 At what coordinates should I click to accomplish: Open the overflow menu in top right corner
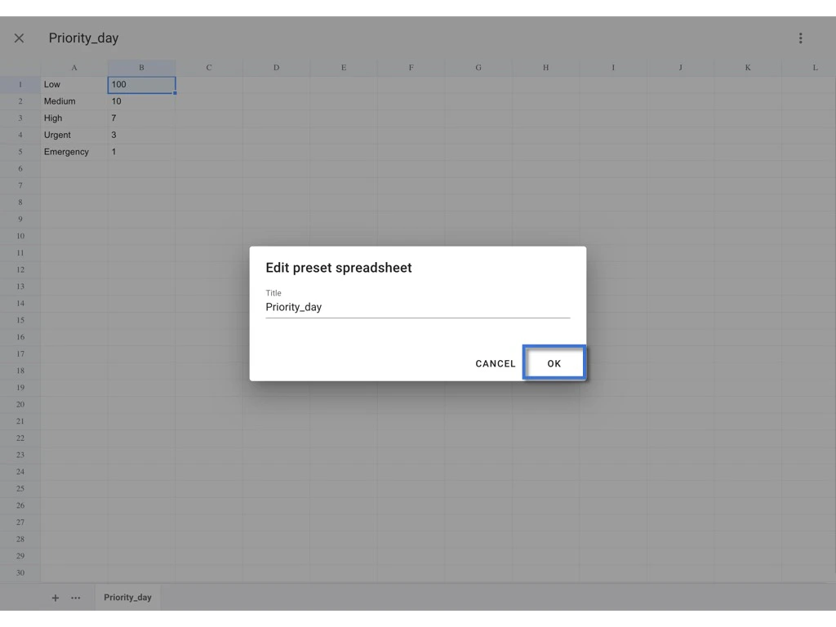(800, 38)
